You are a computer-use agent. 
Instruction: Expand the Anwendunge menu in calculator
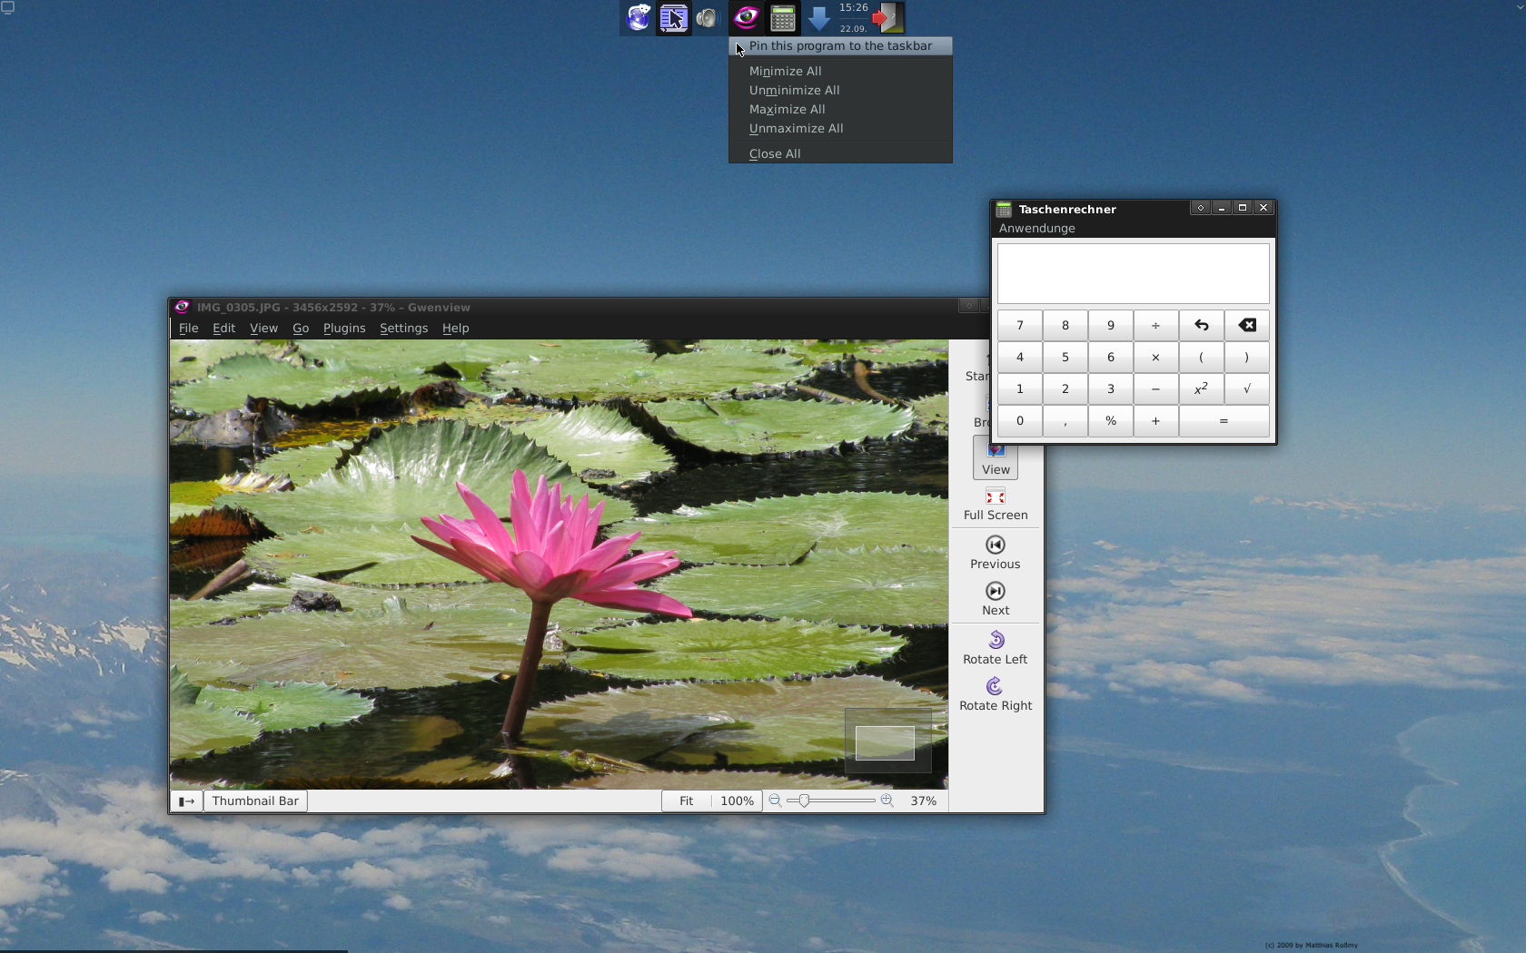tap(1036, 229)
